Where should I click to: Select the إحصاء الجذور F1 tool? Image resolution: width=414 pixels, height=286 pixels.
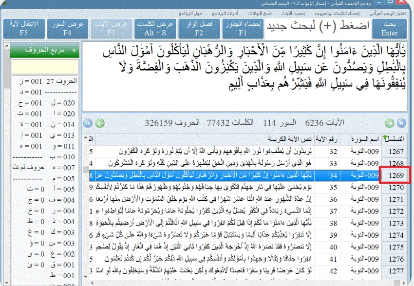click(x=245, y=29)
